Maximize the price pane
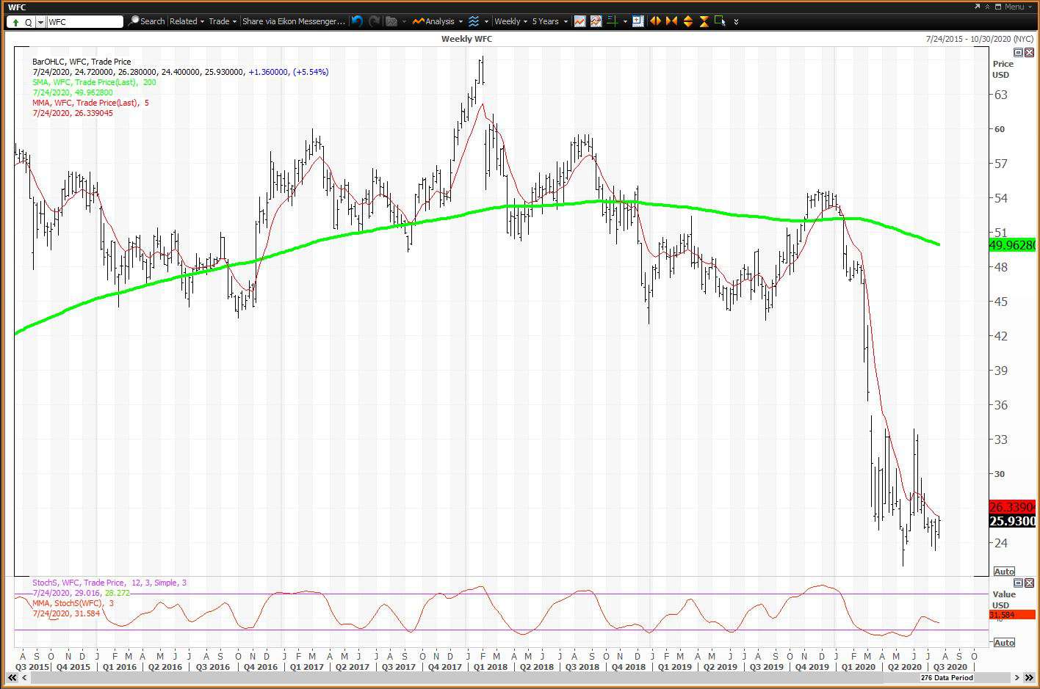This screenshot has width=1040, height=689. click(x=1018, y=52)
